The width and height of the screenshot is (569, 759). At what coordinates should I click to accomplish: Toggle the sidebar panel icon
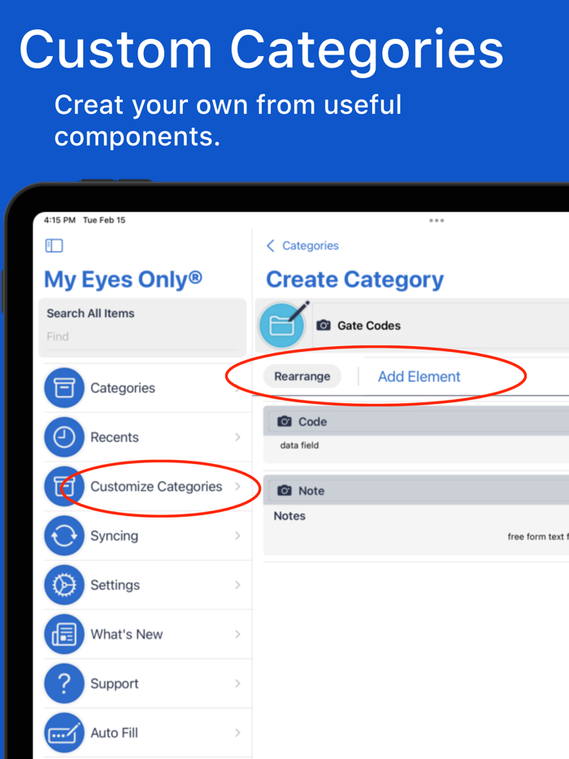coord(54,245)
